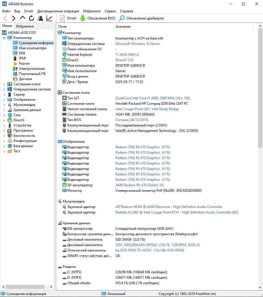Click the vertical scrollbar thumb
Screen dimensions: 263x297
[x=260, y=88]
